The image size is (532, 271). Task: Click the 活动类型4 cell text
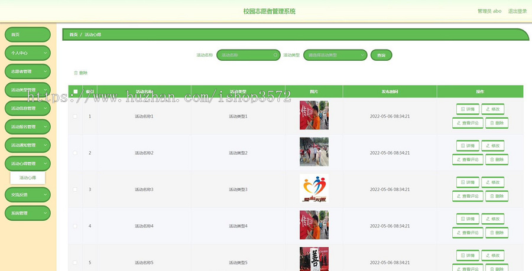[238, 226]
